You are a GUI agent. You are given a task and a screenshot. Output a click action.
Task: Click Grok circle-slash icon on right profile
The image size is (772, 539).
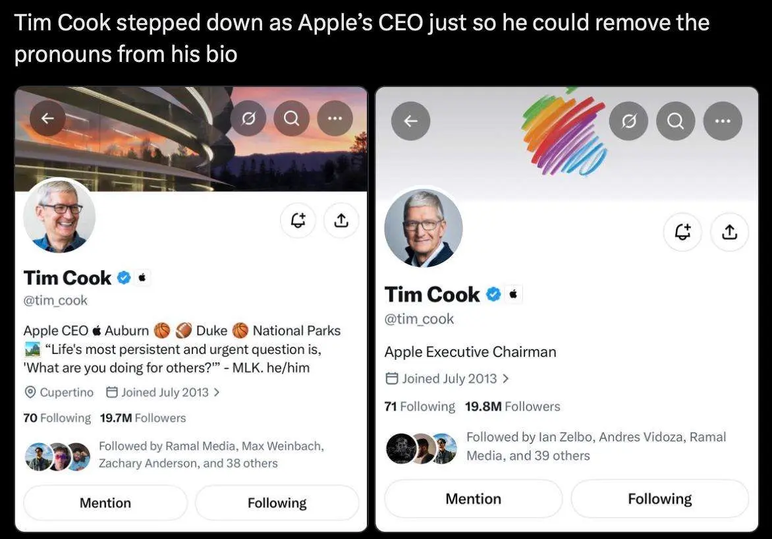(x=628, y=121)
